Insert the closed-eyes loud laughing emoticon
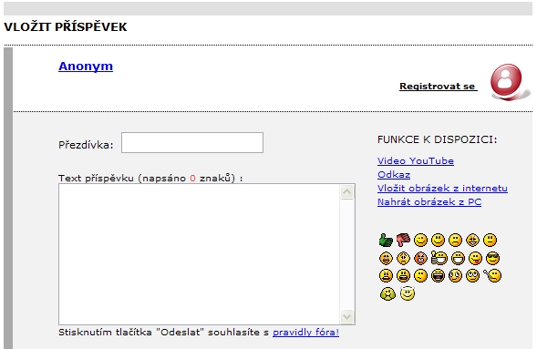Image resolution: width=537 pixels, height=349 pixels. (438, 276)
